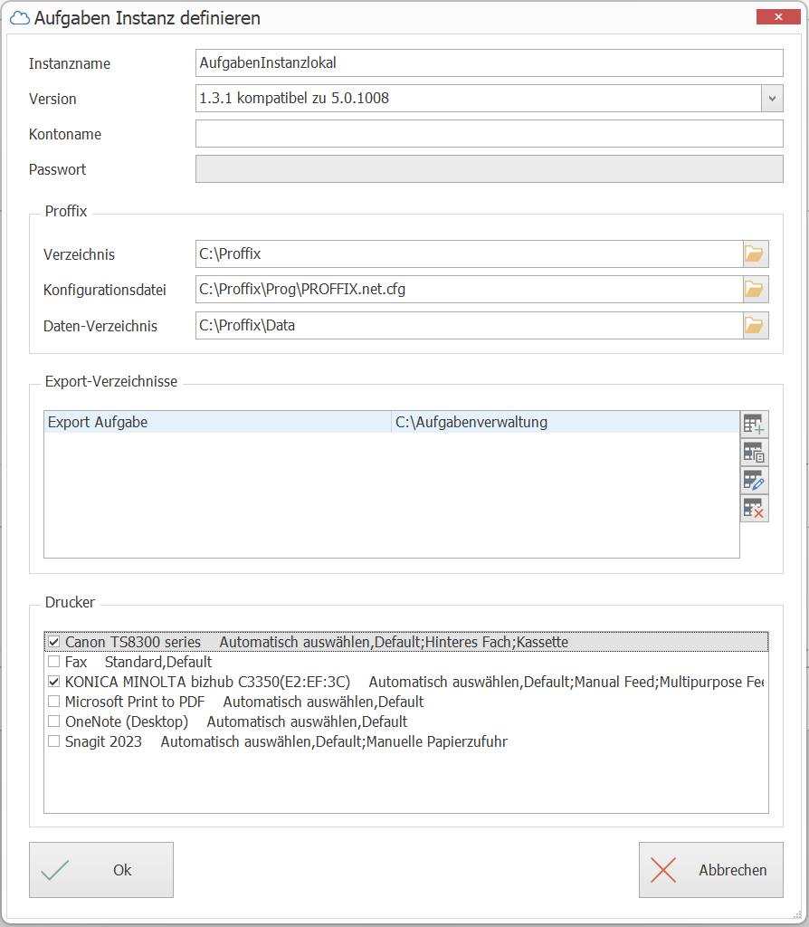Select the "OneNote (Desktop)" printer name
This screenshot has height=927, width=809.
point(127,722)
